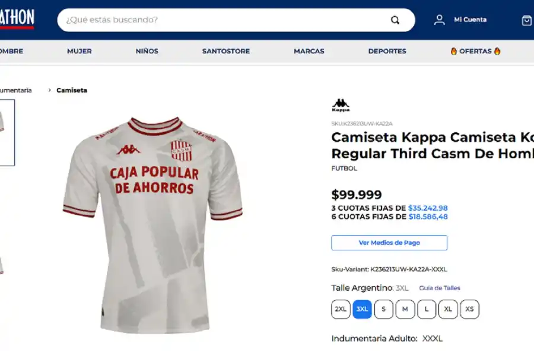Open the NIÑOS section
The height and width of the screenshot is (356, 534).
(x=147, y=51)
